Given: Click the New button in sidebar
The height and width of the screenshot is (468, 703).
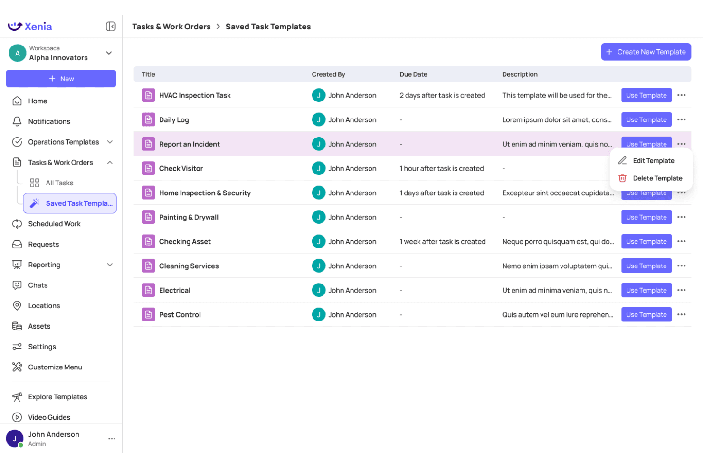Looking at the screenshot, I should 61,79.
